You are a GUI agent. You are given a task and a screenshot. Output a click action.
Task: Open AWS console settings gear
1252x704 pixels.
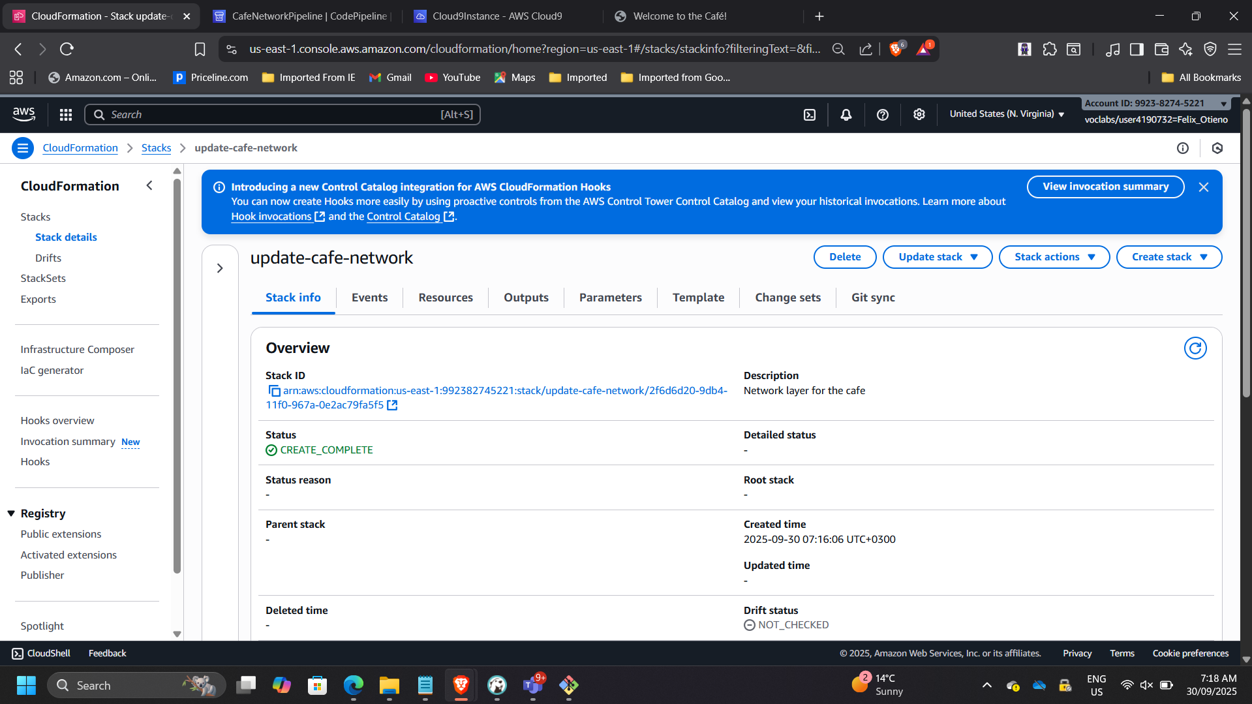pos(919,115)
